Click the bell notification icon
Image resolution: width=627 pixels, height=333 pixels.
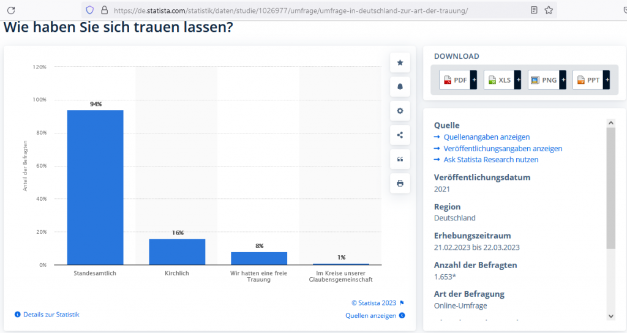(400, 87)
